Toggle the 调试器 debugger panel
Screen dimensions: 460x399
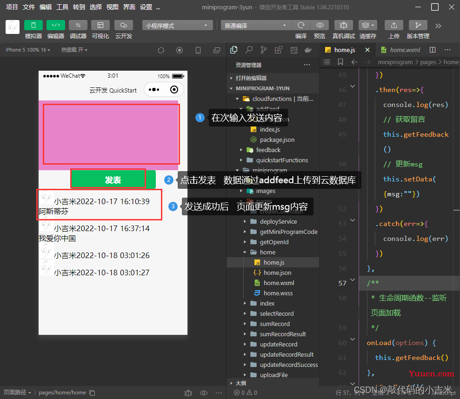pyautogui.click(x=78, y=25)
